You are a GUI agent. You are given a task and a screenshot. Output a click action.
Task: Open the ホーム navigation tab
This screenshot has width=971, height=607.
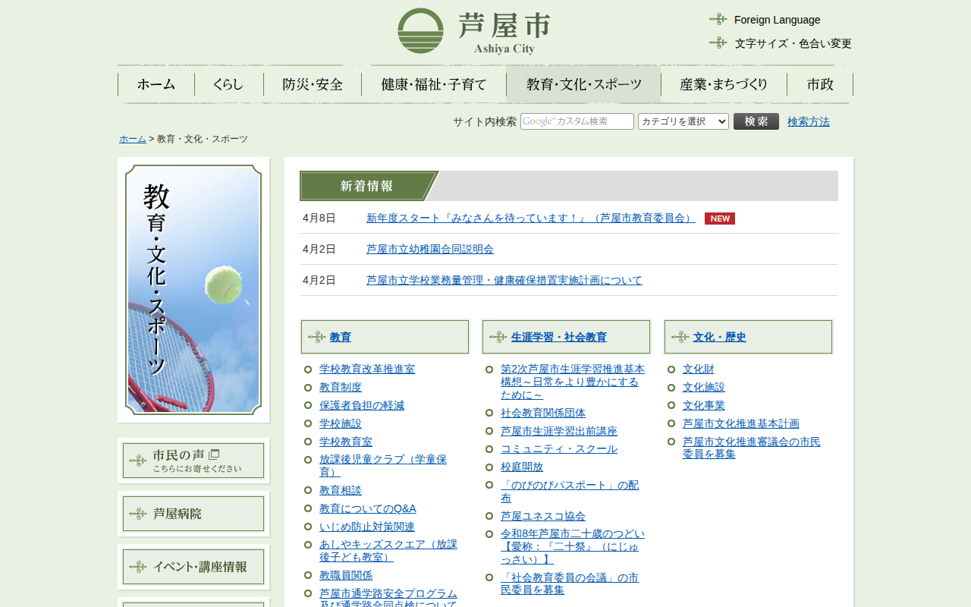coord(156,84)
